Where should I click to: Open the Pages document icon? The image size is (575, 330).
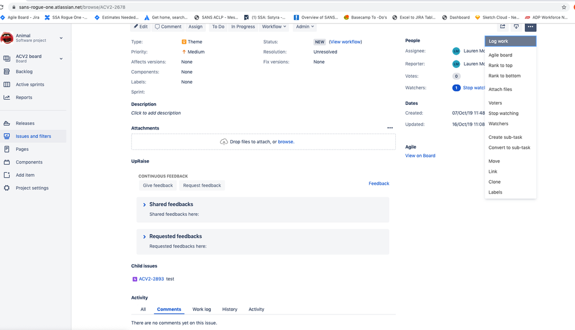(6, 149)
